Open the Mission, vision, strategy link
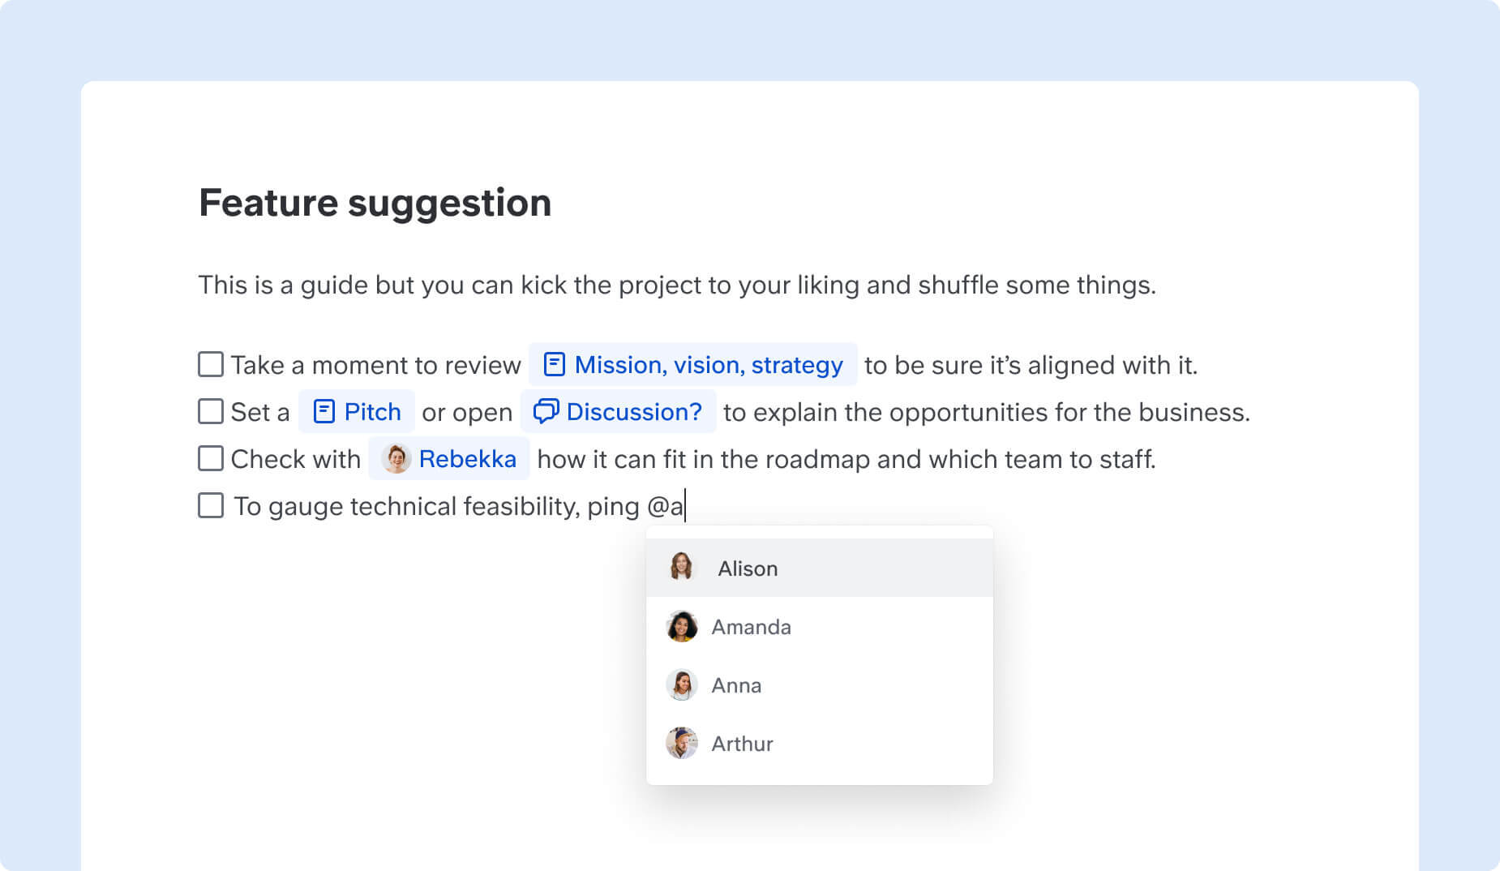1500x871 pixels. (x=709, y=365)
